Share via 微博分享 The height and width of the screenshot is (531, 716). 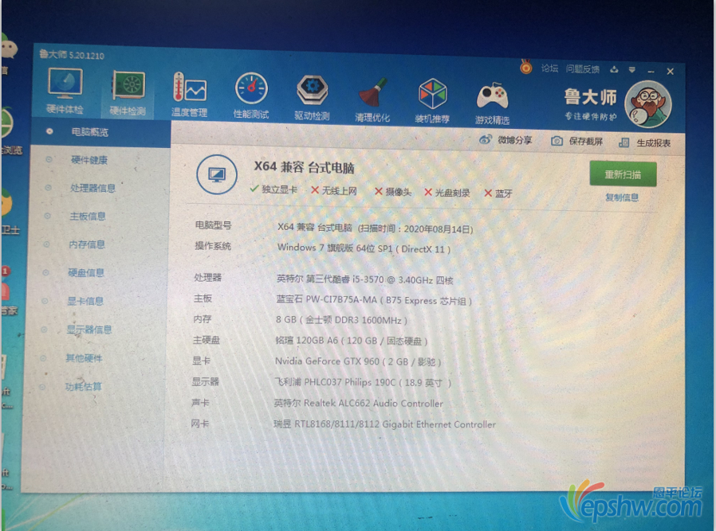[506, 140]
